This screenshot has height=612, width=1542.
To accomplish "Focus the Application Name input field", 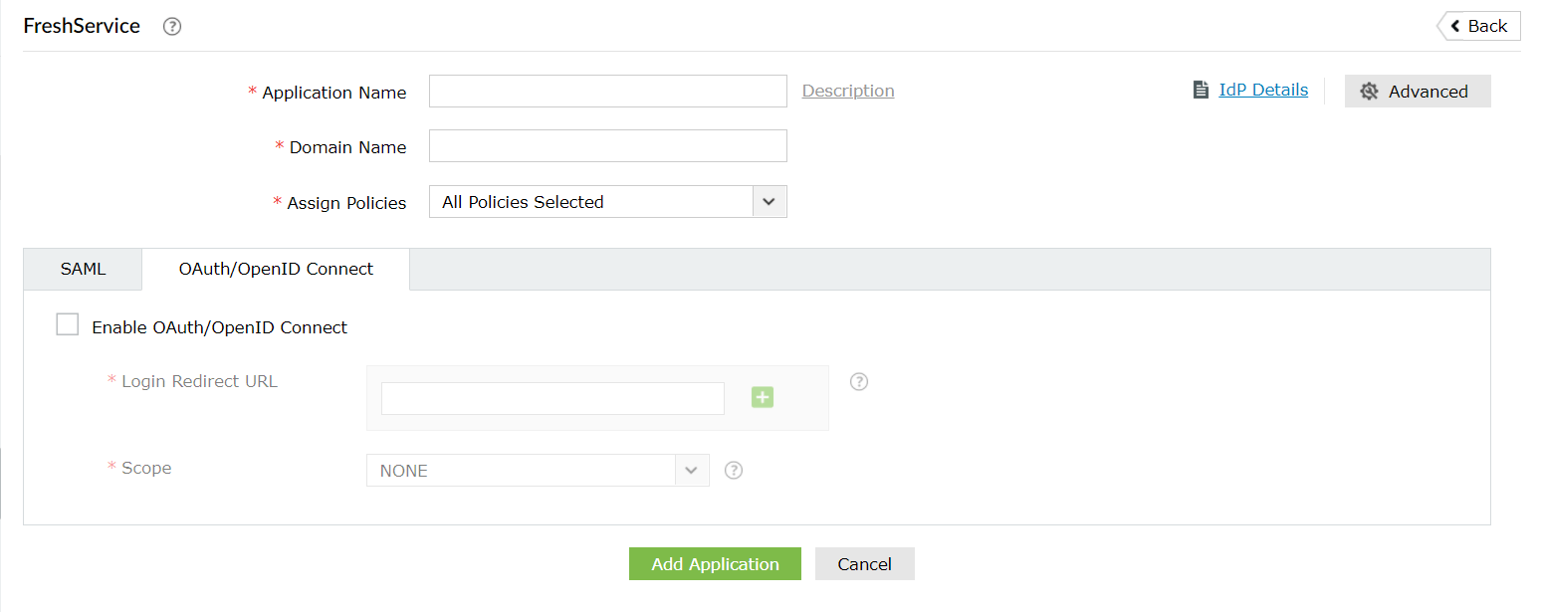I will point(607,92).
